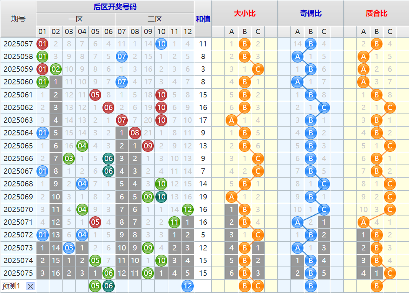Select the 一区 section header

pos(76,19)
